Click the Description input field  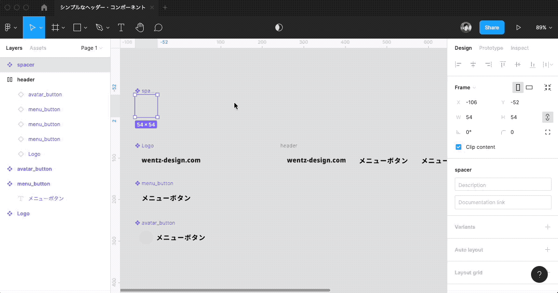click(x=503, y=185)
